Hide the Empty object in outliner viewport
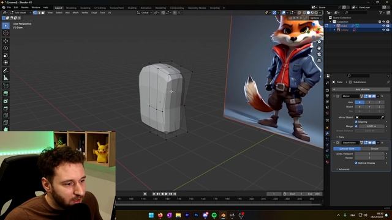This screenshot has height=220, width=392. pos(383,30)
